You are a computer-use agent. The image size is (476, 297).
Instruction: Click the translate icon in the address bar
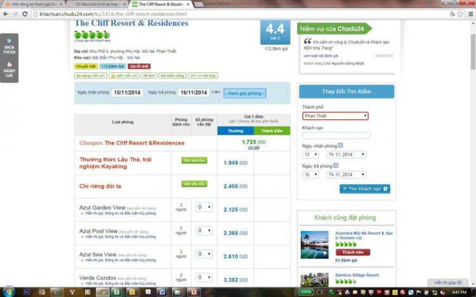tap(453, 14)
